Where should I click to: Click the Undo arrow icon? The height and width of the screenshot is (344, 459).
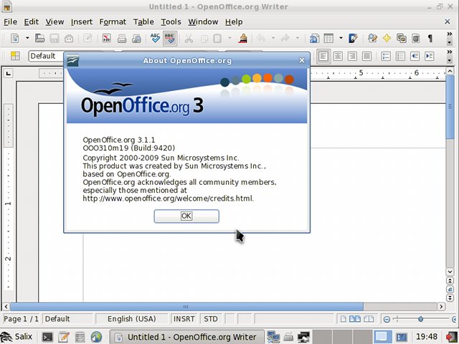261,38
